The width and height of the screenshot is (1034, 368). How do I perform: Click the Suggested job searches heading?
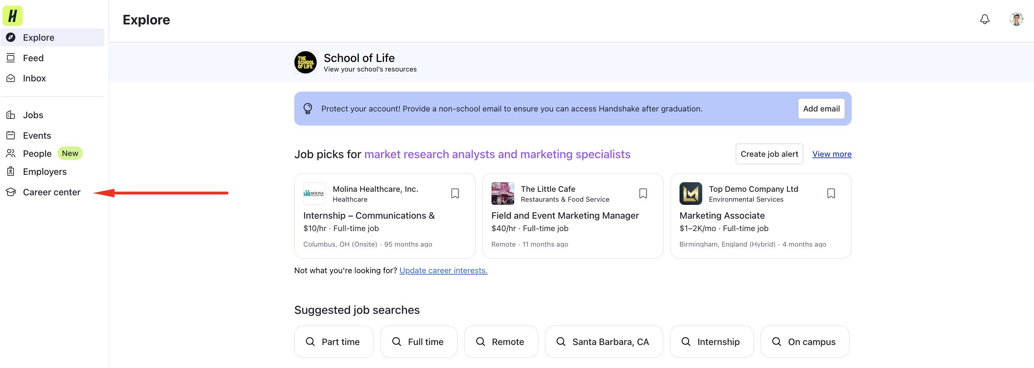(x=357, y=310)
